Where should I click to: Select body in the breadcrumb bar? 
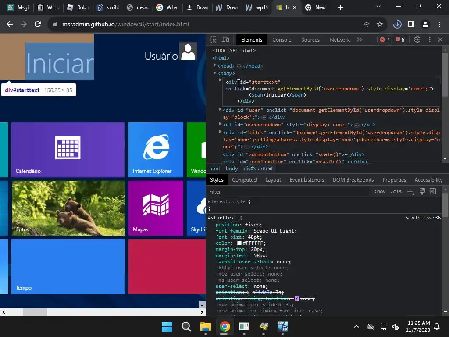point(232,168)
